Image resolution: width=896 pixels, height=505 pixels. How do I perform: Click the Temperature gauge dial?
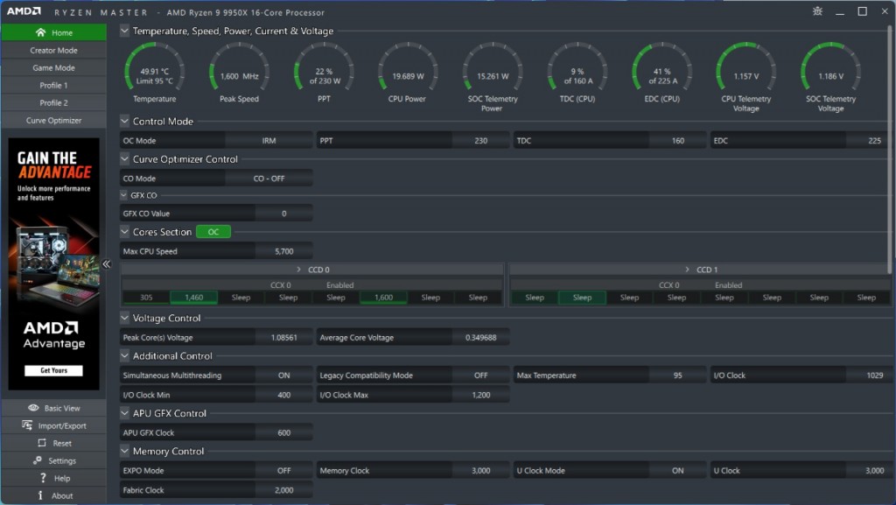tap(154, 68)
